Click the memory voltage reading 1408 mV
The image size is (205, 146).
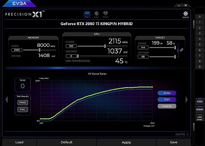click(47, 55)
